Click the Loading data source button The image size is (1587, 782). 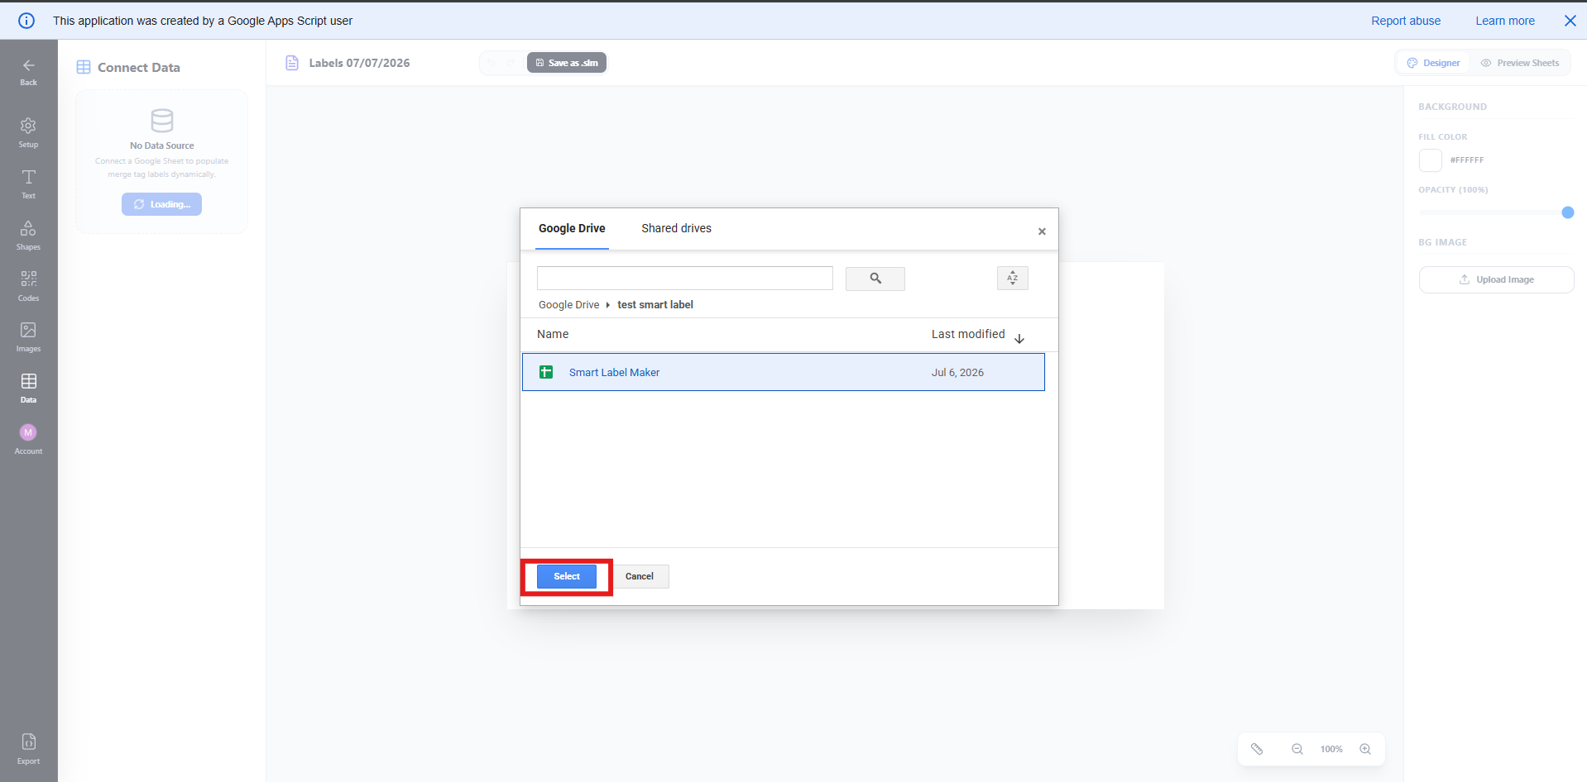[161, 204]
